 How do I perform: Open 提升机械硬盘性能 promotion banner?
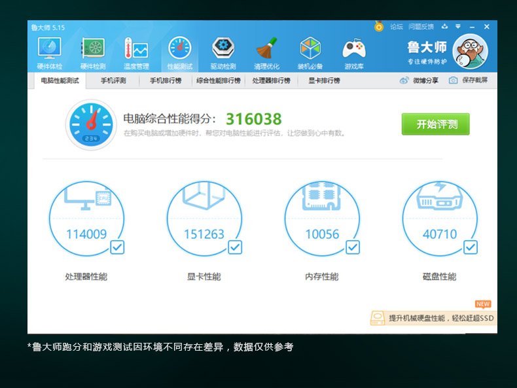click(x=434, y=318)
